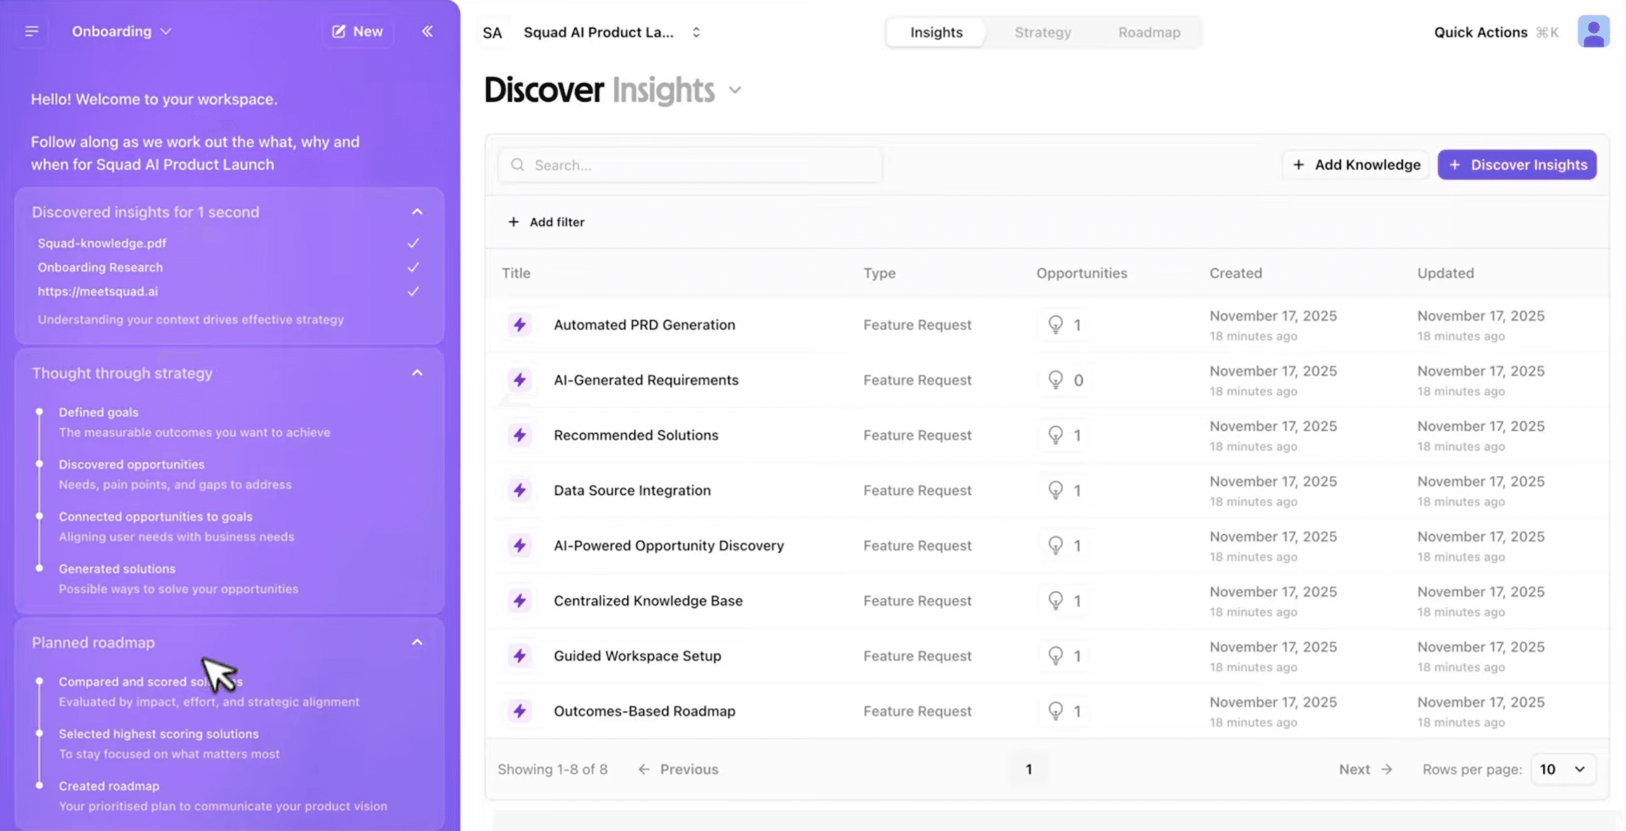This screenshot has height=831, width=1626.
Task: Switch to the Roadmap tab
Action: click(1149, 32)
